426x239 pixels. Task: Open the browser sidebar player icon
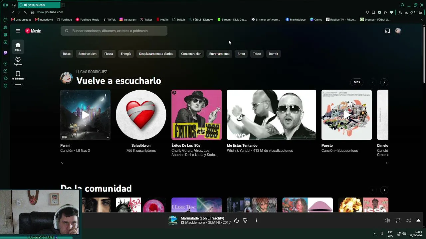(x=5, y=64)
